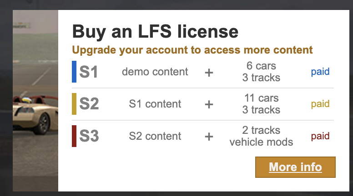
Task: Click the blue S1 color bar
Action: point(74,72)
